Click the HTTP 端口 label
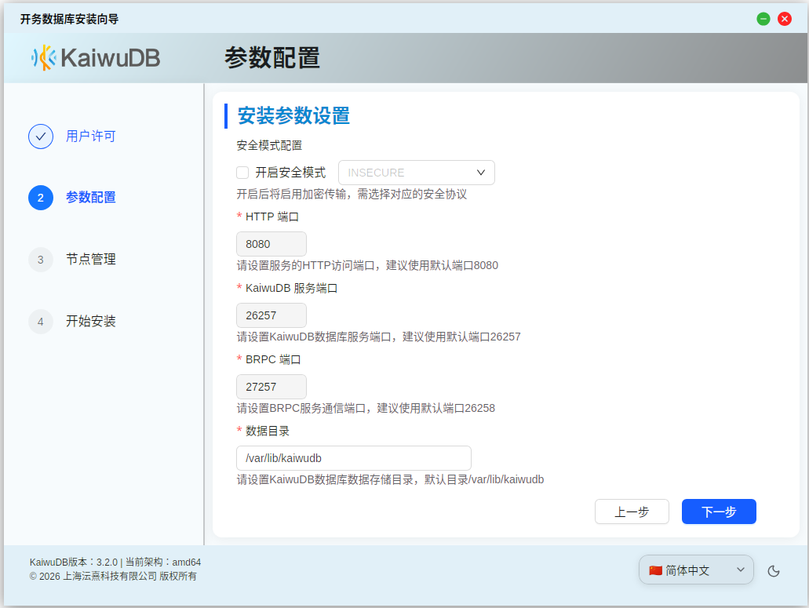Viewport: 809px width, 608px height. click(x=272, y=217)
